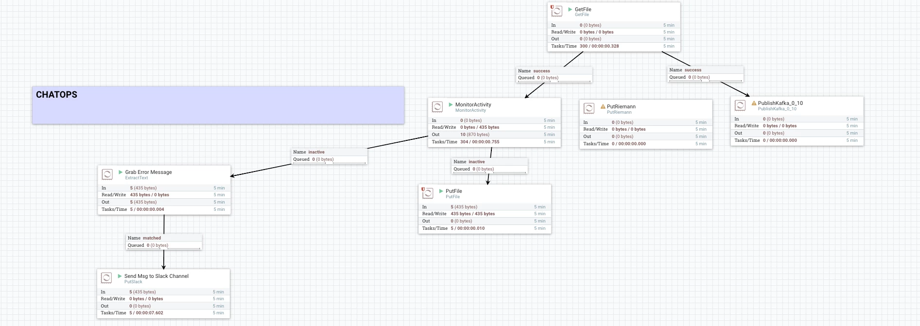Click Grab Error Message Tasks/Time 5 / 00:00:00.004
The image size is (920, 326).
(147, 209)
